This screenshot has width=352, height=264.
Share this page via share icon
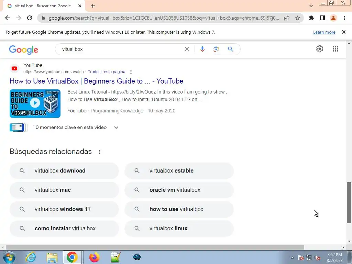coord(287,18)
